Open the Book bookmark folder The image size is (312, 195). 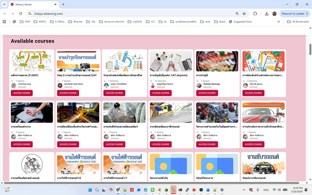pyautogui.click(x=220, y=21)
